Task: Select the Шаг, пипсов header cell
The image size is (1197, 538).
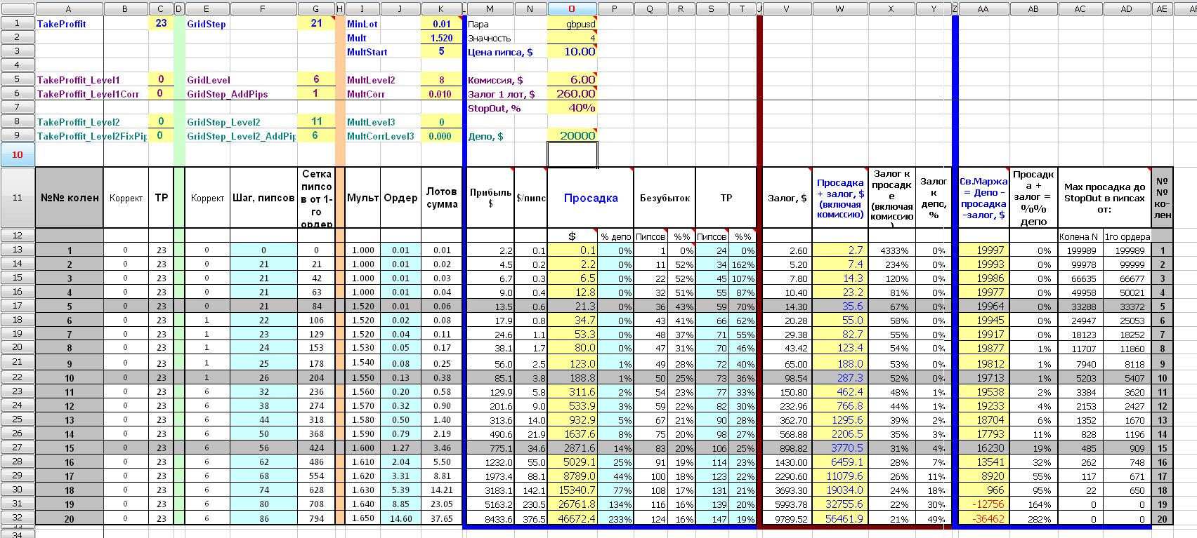Action: (263, 198)
